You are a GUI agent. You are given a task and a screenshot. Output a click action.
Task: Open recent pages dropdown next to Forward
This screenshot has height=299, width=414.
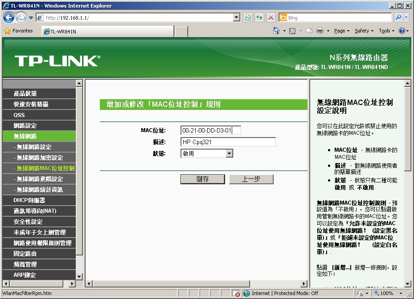[x=31, y=18]
